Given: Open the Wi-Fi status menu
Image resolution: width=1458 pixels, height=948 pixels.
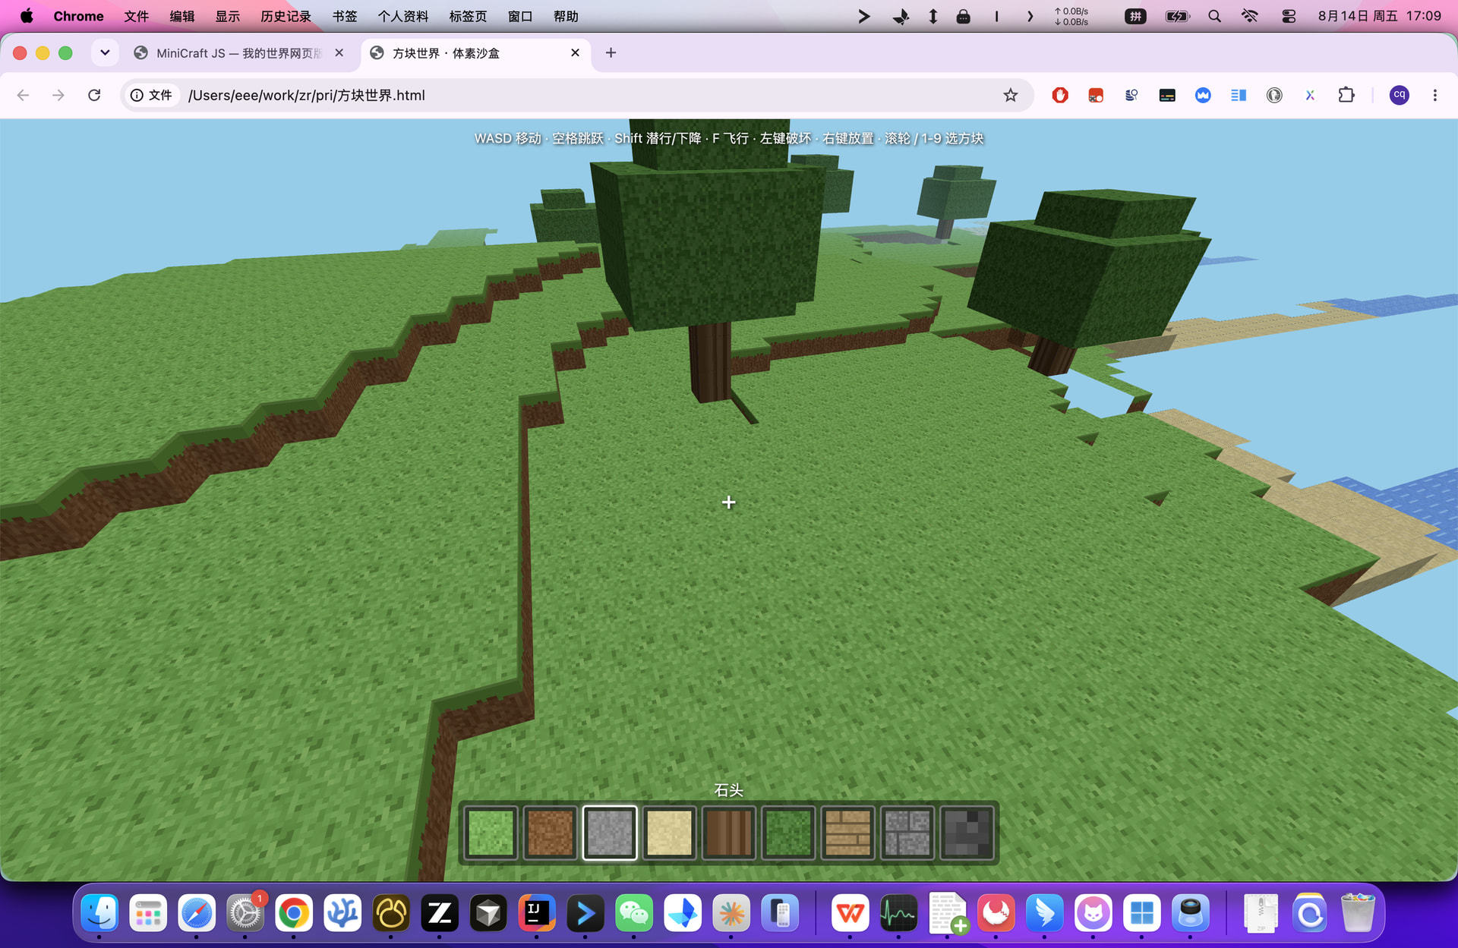Looking at the screenshot, I should [x=1250, y=16].
